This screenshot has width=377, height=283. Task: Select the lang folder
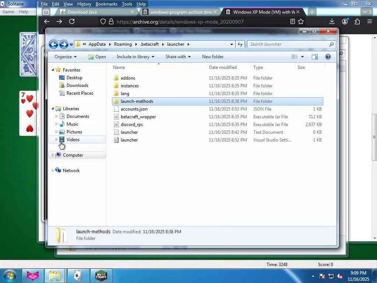[x=217, y=93]
